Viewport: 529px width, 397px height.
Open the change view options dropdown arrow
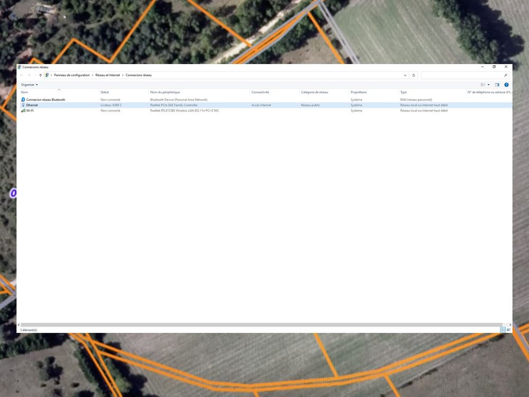489,85
